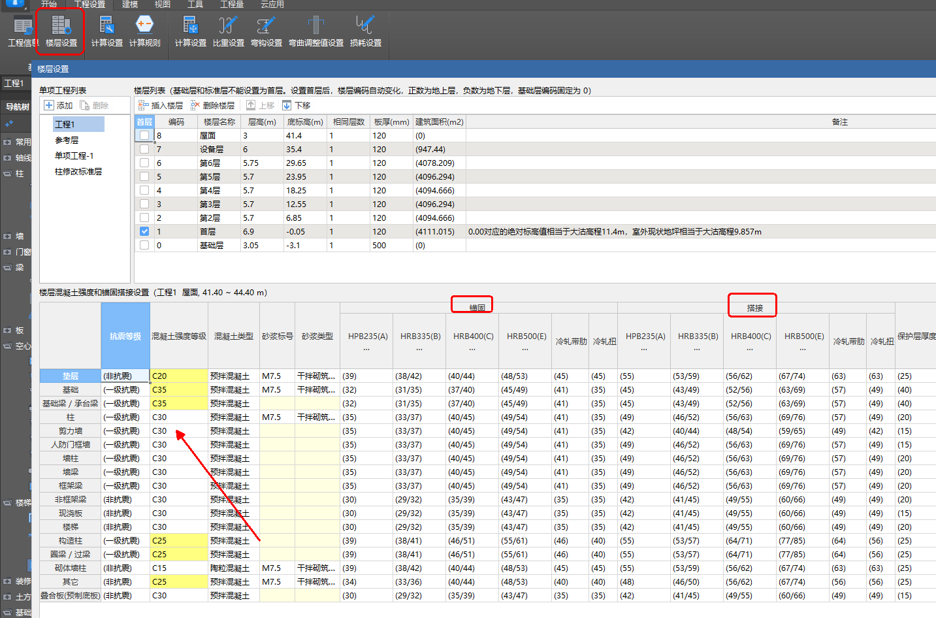Click the 板厚 cell 500 of 基础层
Screen dimensions: 936x618
click(x=391, y=245)
